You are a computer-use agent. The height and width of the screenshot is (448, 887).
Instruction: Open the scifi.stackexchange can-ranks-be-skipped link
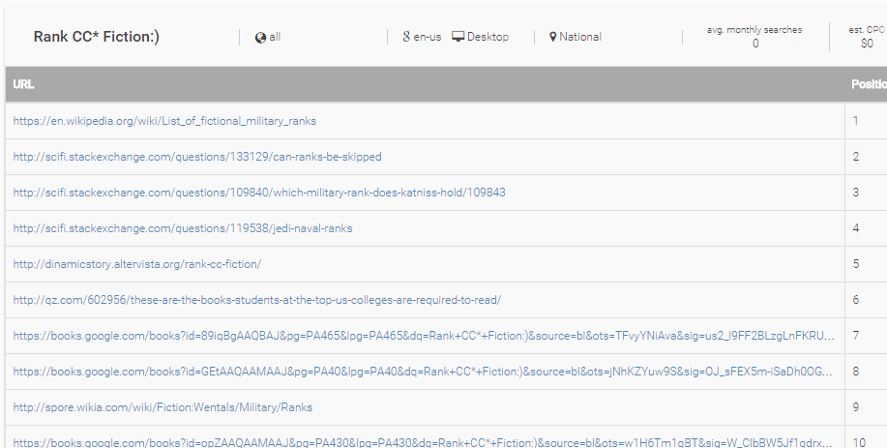click(197, 157)
